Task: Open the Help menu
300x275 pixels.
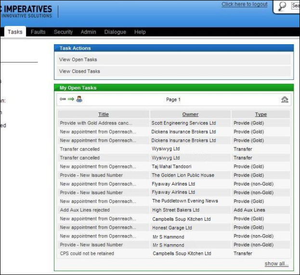Action: pyautogui.click(x=140, y=32)
